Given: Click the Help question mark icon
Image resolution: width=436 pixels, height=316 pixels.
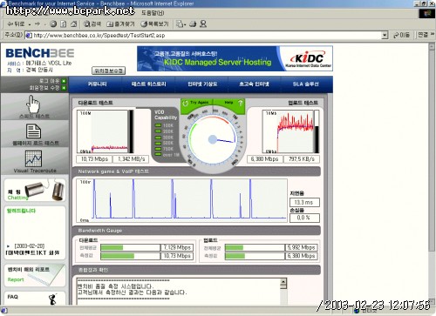Looking at the screenshot, I should pos(240,103).
